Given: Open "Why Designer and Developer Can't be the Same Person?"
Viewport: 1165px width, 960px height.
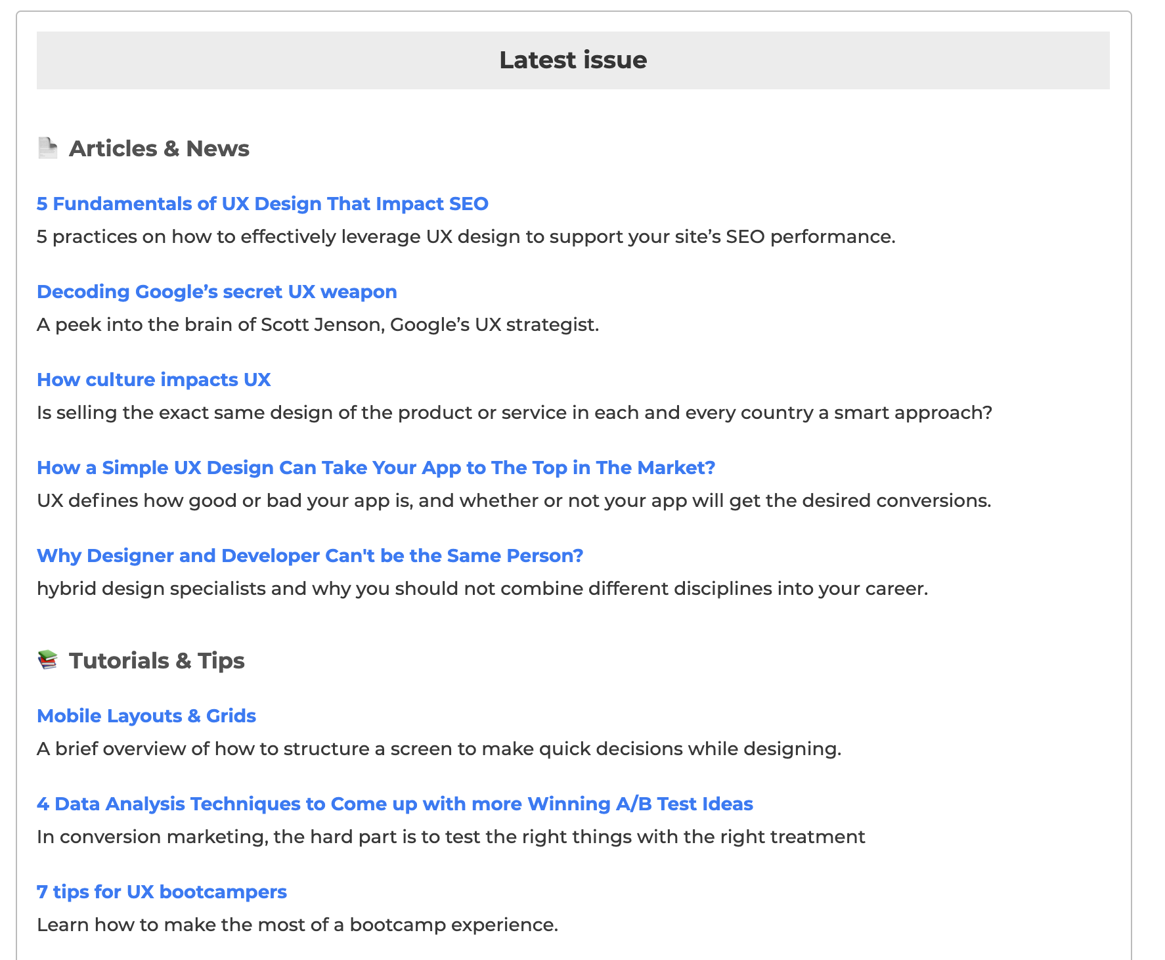Looking at the screenshot, I should (310, 556).
